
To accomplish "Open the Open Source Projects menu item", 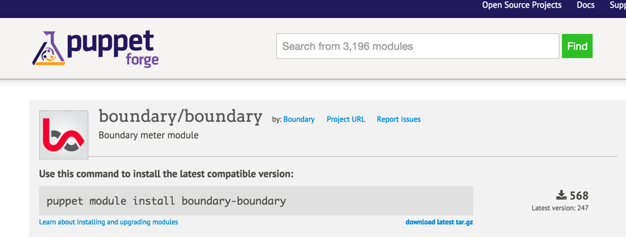I will pos(522,5).
